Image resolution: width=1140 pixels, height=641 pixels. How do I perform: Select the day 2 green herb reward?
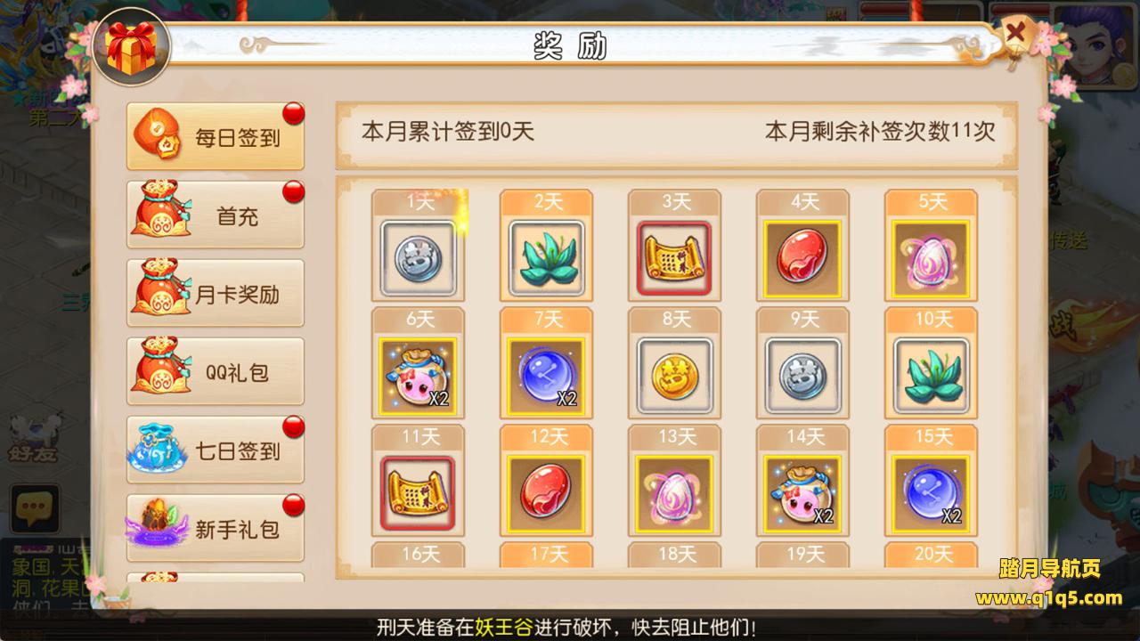[546, 258]
